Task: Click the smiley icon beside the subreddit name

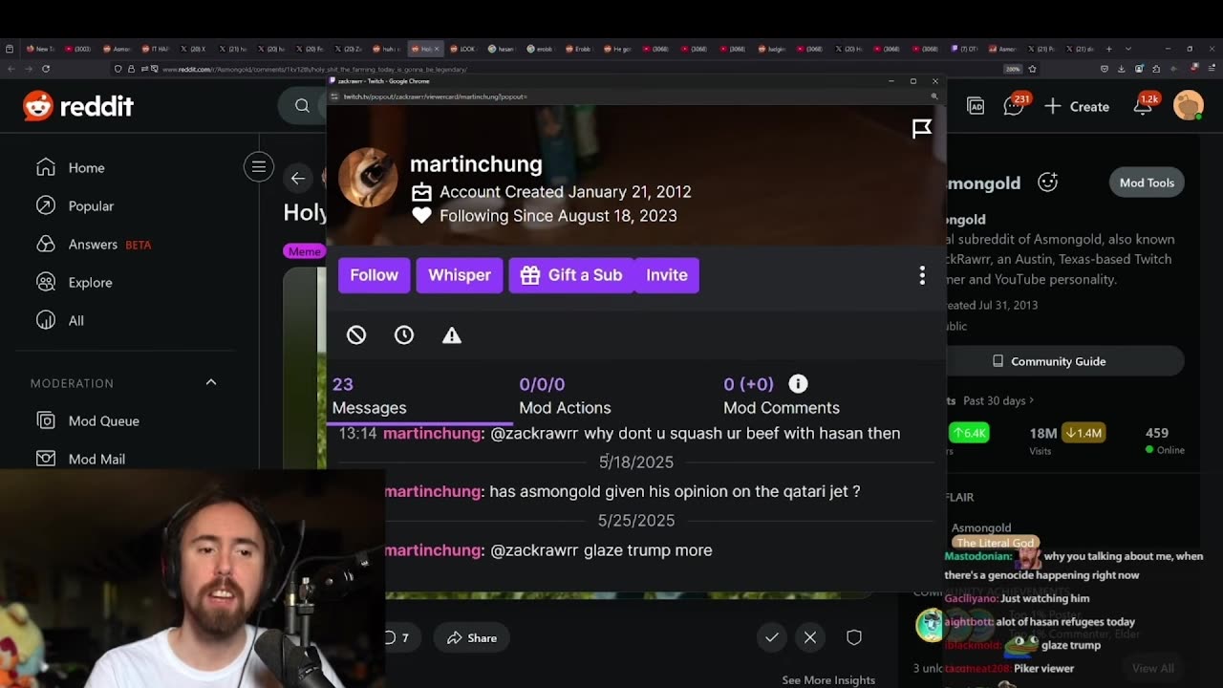Action: [x=1048, y=182]
